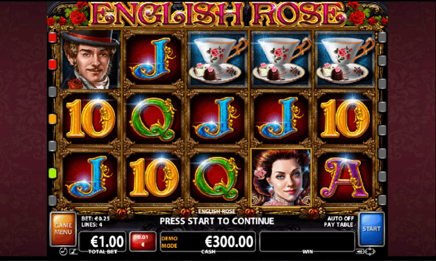Click the lady portrait symbol
The image size is (436, 261).
tap(281, 177)
